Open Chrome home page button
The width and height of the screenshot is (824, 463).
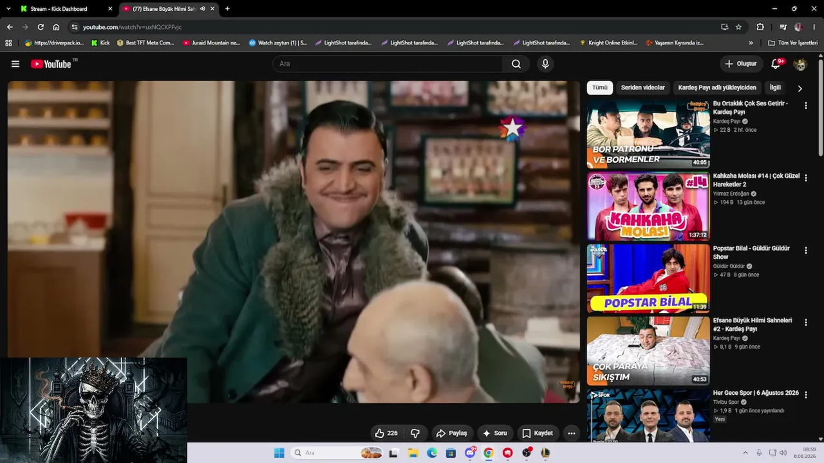(56, 27)
